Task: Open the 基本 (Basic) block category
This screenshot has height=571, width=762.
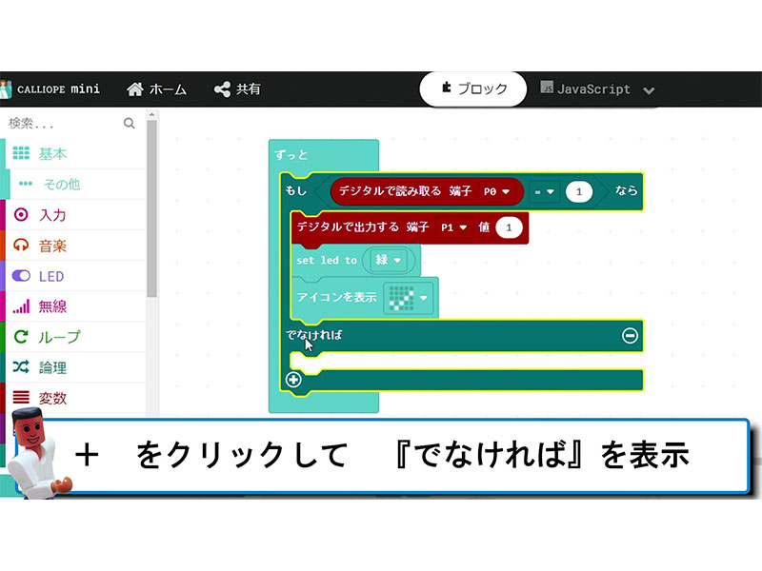Action: (52, 154)
